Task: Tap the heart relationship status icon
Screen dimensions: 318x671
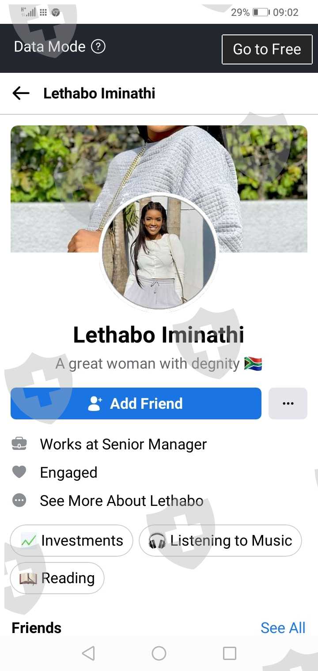Action: point(19,472)
